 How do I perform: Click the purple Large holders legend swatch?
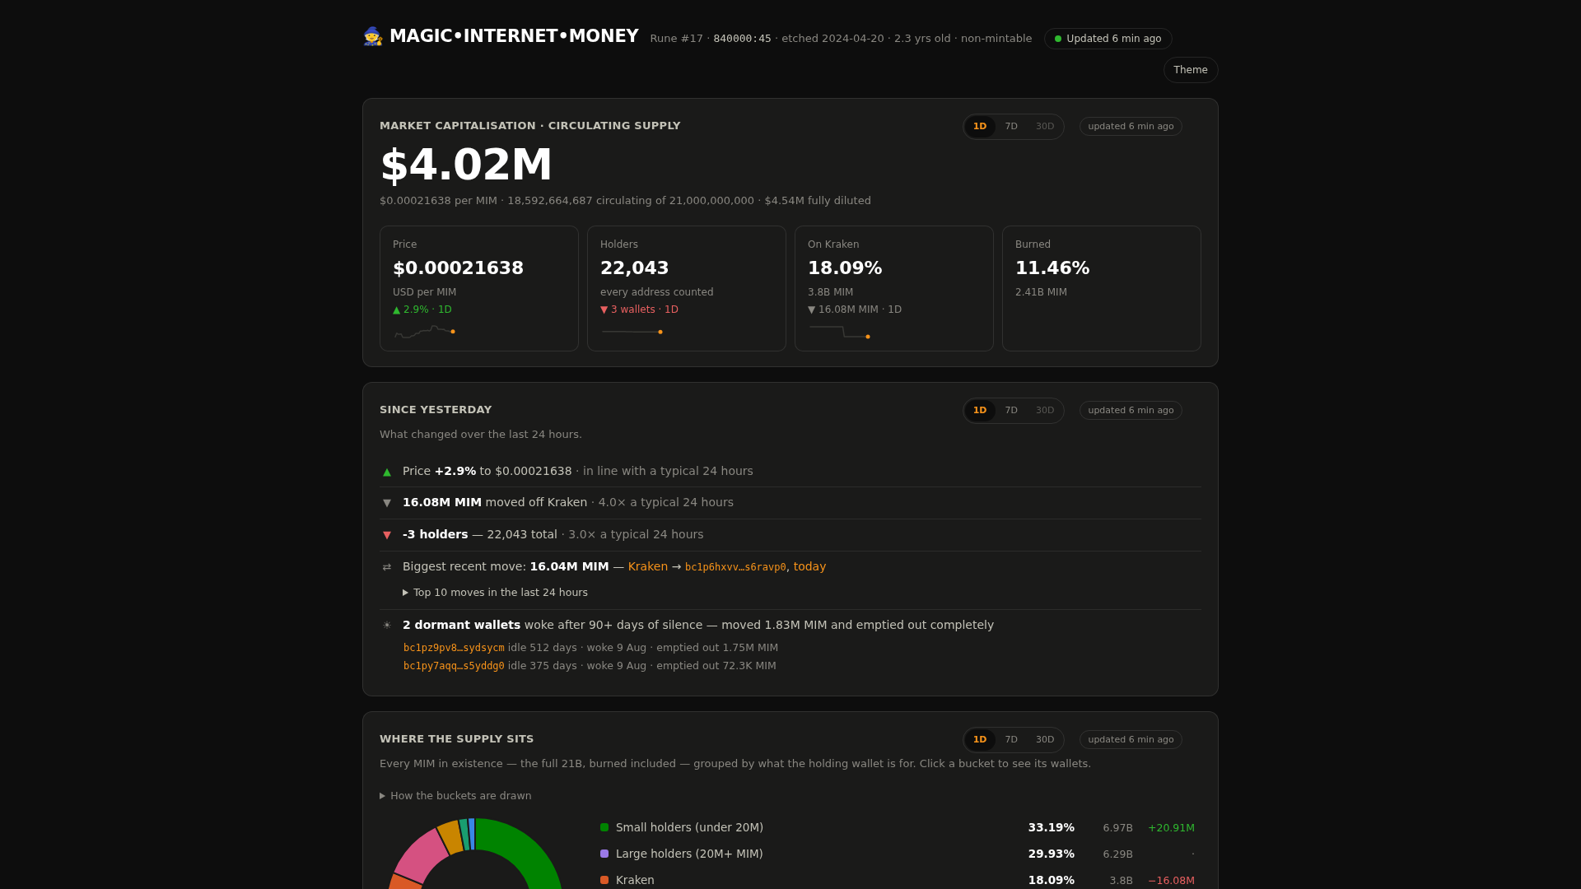(604, 854)
